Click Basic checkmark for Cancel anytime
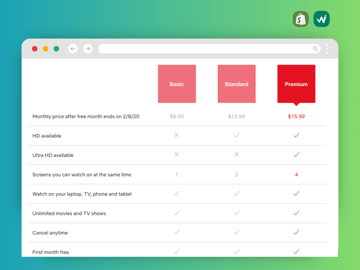The height and width of the screenshot is (270, 360). (x=177, y=232)
